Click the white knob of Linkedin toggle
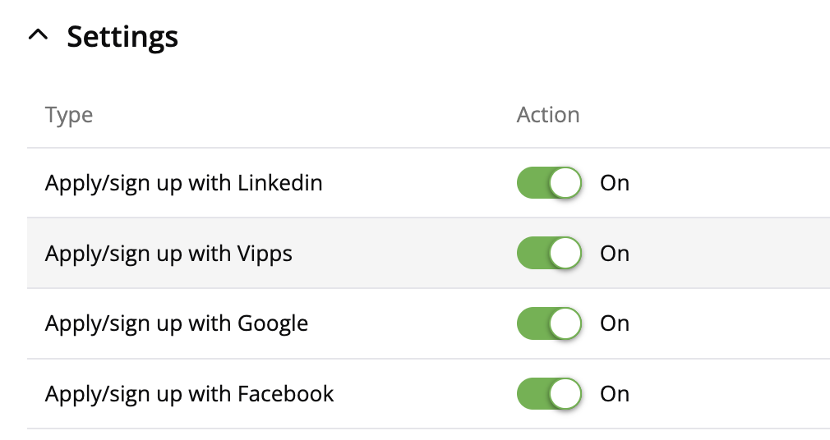This screenshot has width=830, height=440. pos(565,182)
